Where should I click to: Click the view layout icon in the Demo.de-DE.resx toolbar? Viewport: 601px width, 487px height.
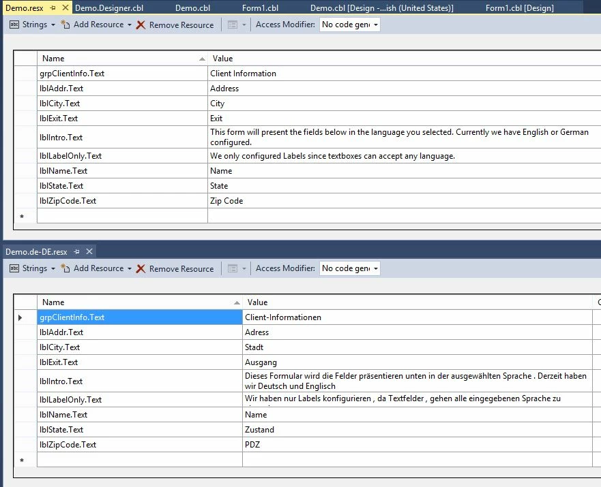pyautogui.click(x=232, y=268)
